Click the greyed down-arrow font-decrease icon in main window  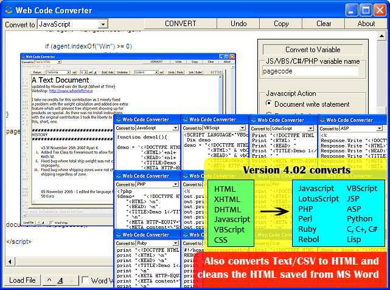[72, 281]
